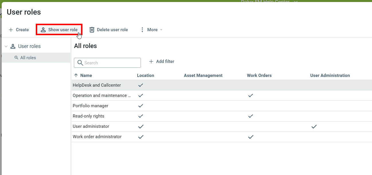Click the sort arrow beside Name column
Viewport: 372px width, 175px height.
pos(76,75)
